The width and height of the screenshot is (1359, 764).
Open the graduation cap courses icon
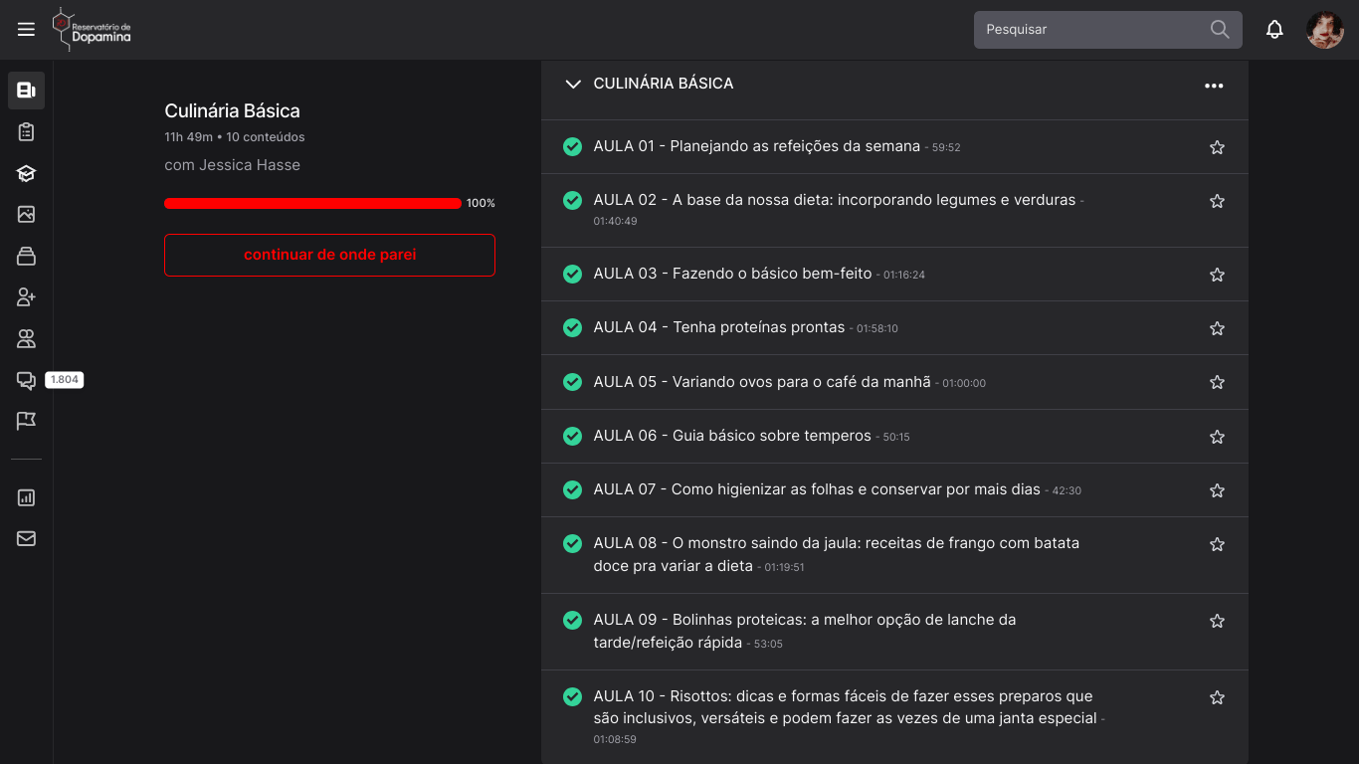tap(26, 173)
